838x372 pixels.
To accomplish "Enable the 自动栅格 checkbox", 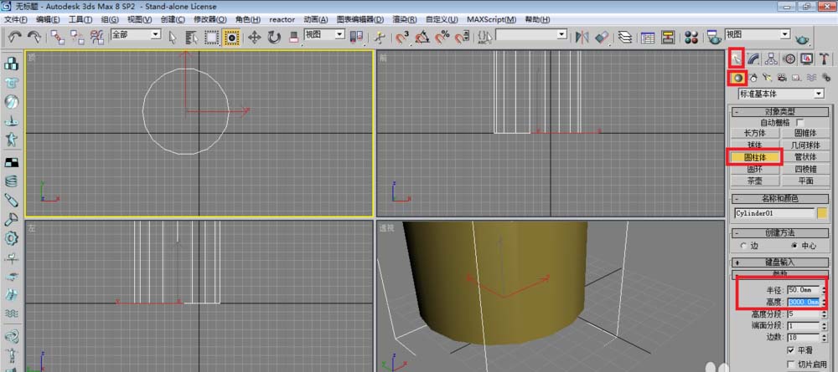I will [x=799, y=122].
